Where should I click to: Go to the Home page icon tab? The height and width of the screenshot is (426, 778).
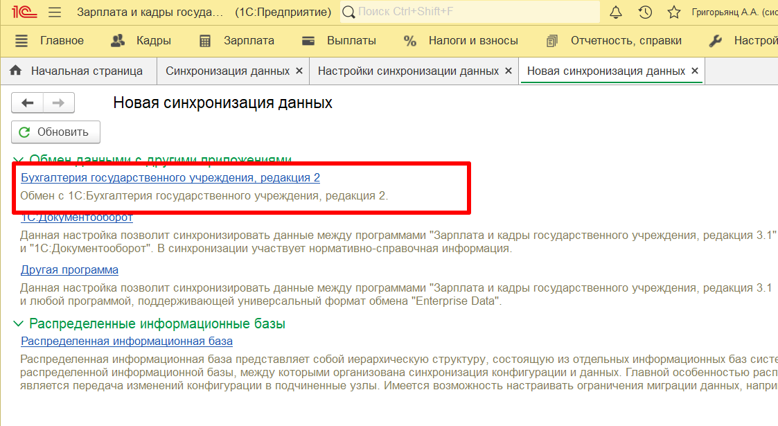17,71
